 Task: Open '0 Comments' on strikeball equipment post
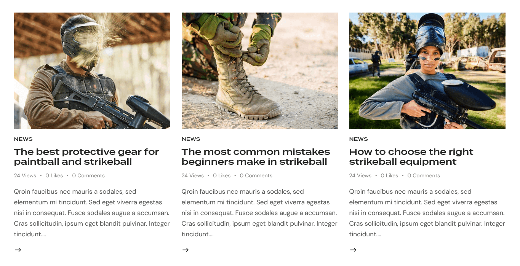pos(424,175)
